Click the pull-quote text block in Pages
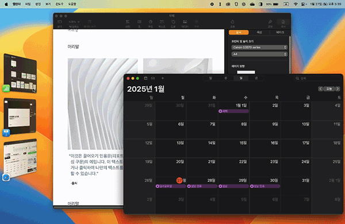Image resolution: width=345 pixels, height=224 pixels. pyautogui.click(x=97, y=165)
